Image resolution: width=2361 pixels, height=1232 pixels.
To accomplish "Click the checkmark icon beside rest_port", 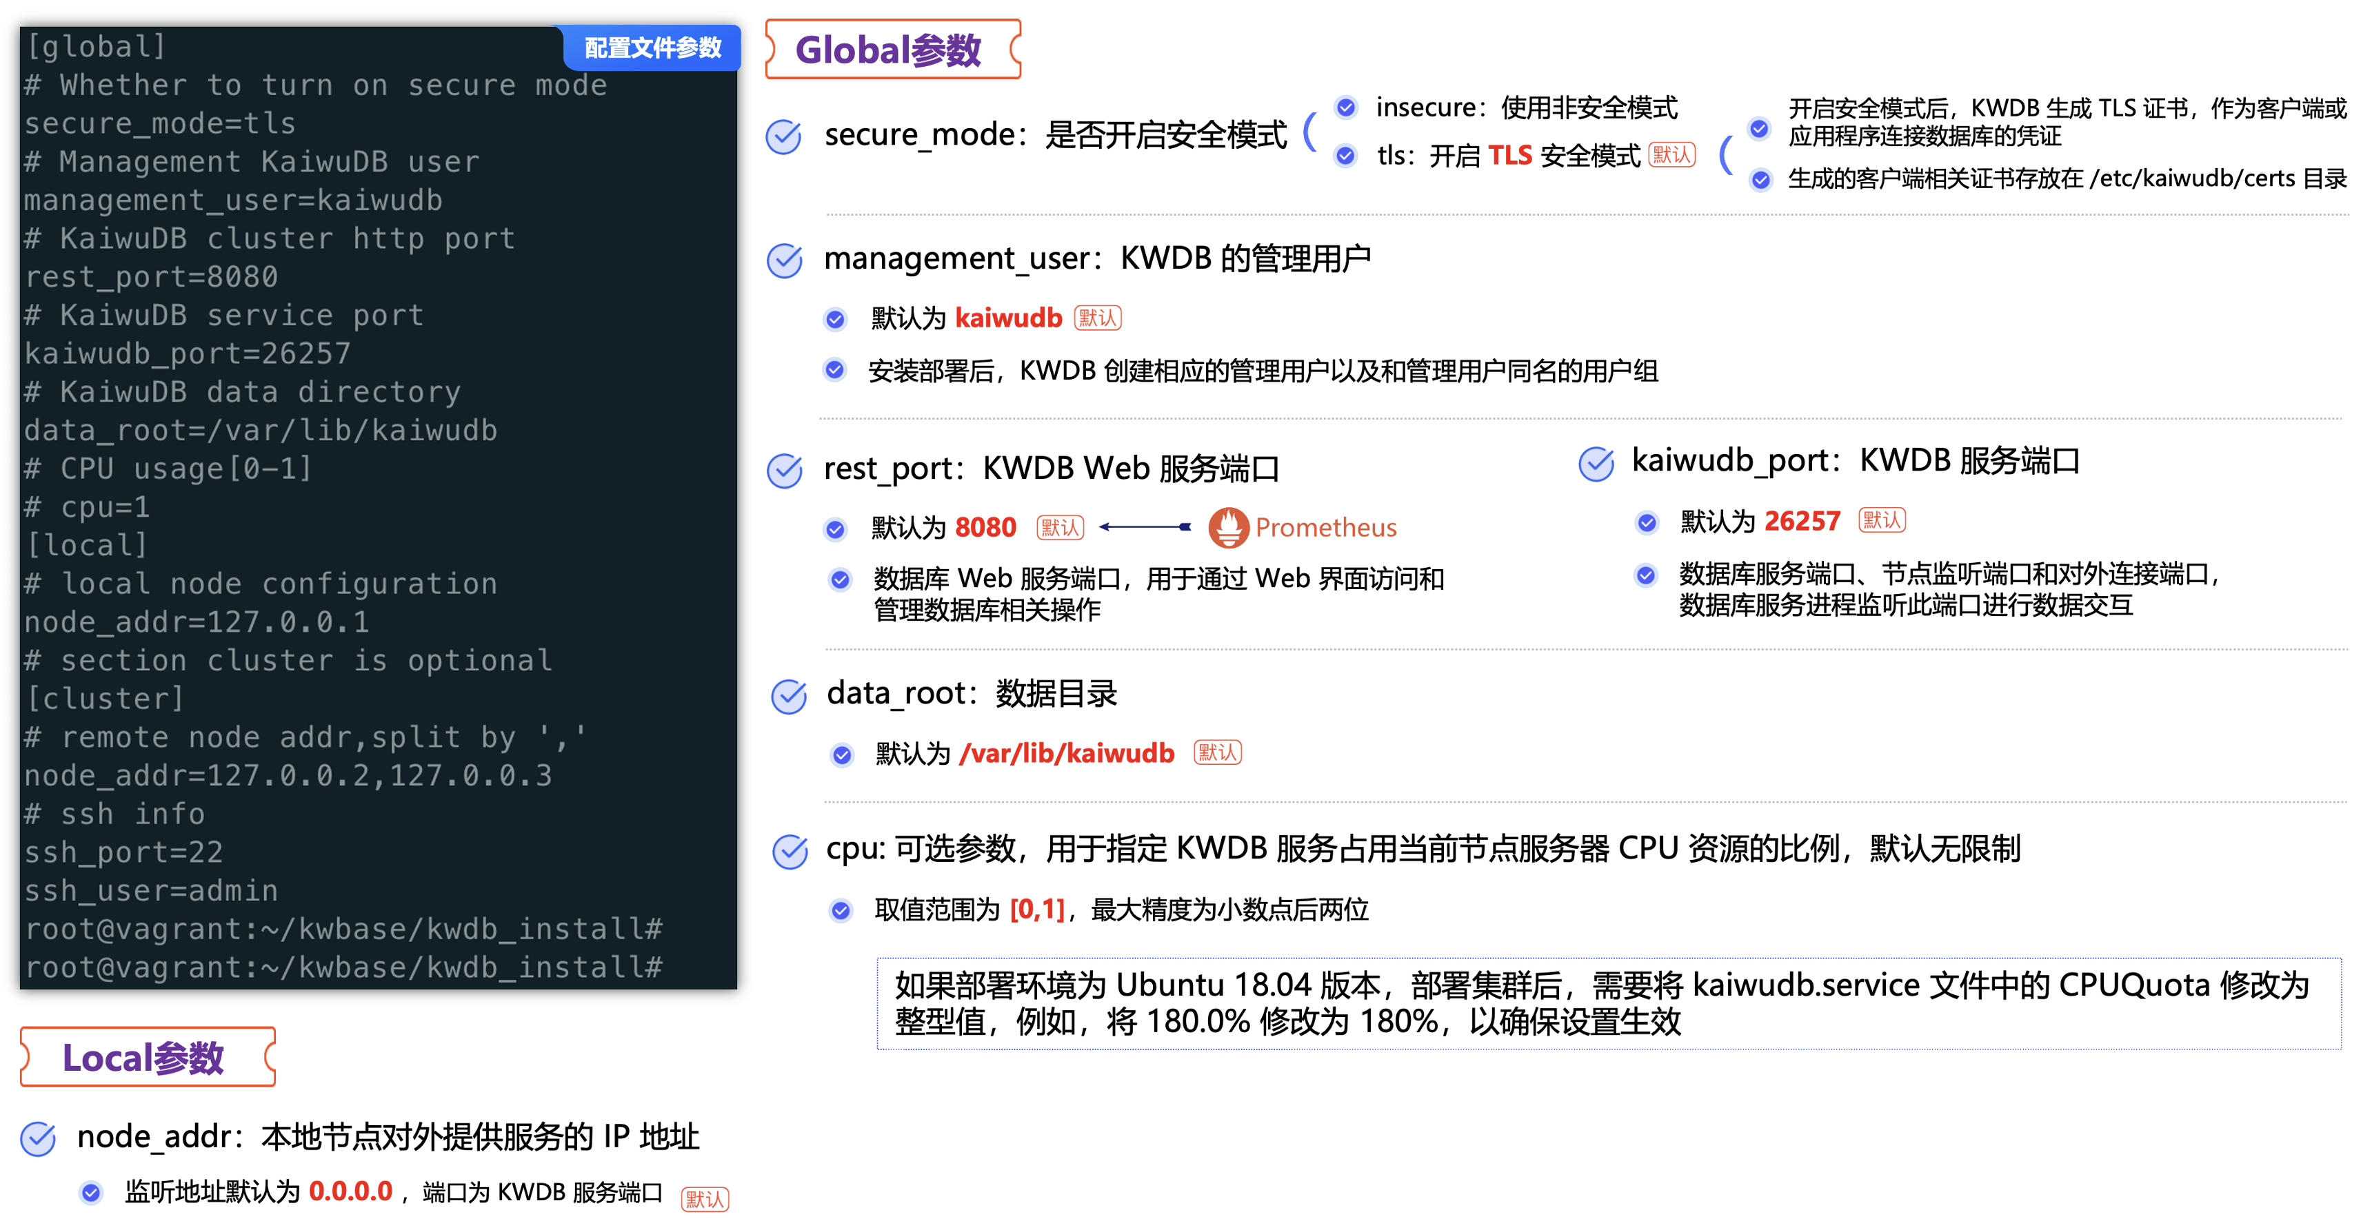I will 785,471.
